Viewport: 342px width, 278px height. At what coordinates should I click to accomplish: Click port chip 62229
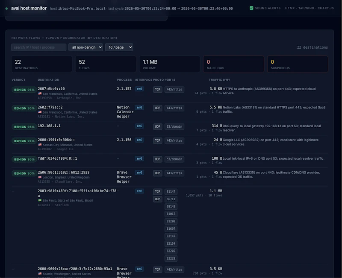point(171,259)
